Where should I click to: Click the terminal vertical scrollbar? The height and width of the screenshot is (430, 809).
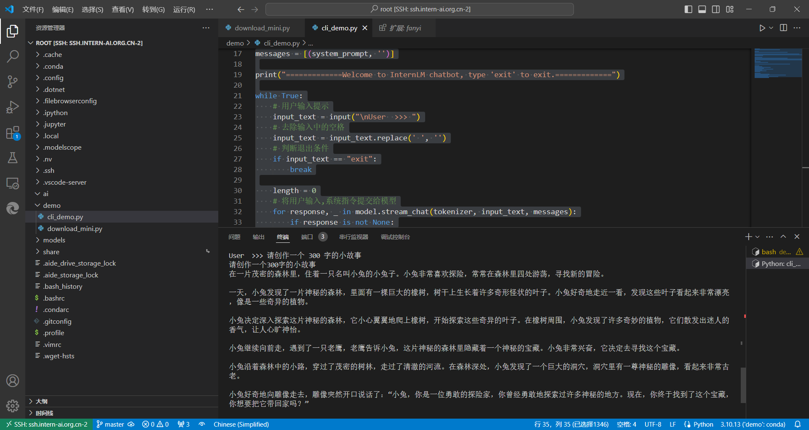click(x=743, y=384)
